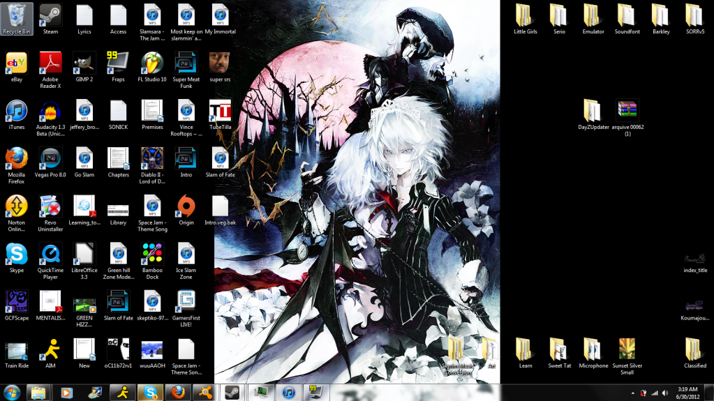Image resolution: width=714 pixels, height=401 pixels.
Task: Show hidden system tray icons
Action: 632,393
